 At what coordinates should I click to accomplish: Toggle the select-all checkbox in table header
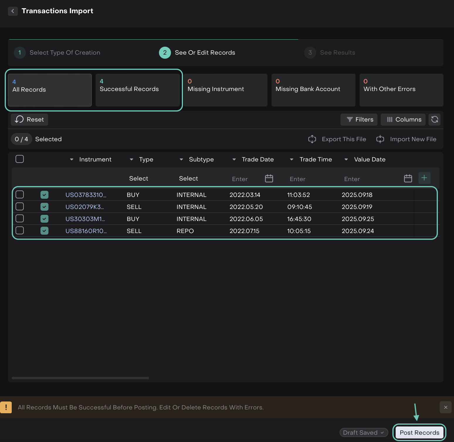20,159
